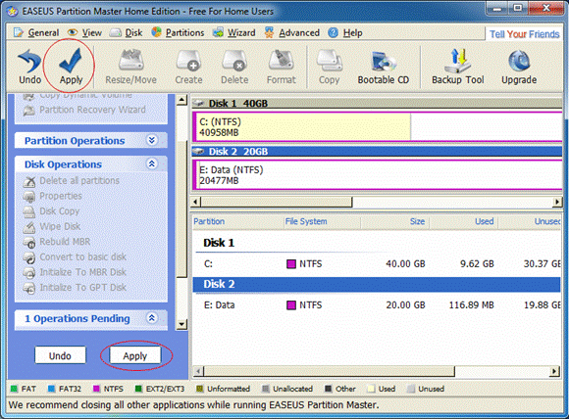Click the Format toolbar icon
Viewport: 569px width, 419px height.
(x=282, y=67)
